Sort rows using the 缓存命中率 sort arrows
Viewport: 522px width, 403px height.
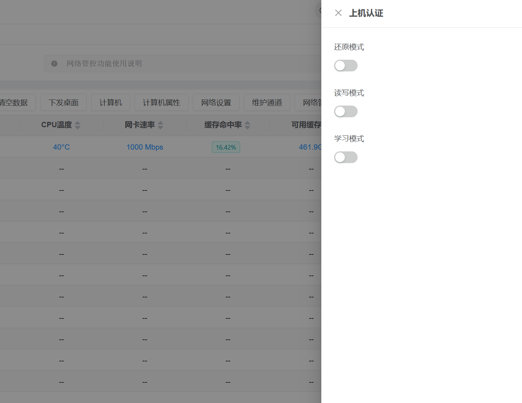coord(247,125)
